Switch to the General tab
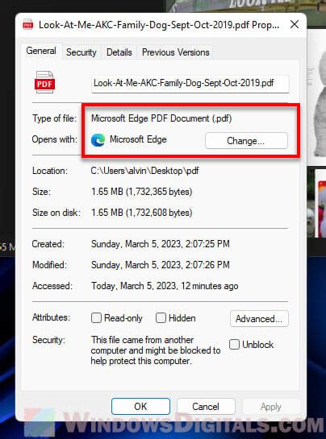 coord(41,51)
